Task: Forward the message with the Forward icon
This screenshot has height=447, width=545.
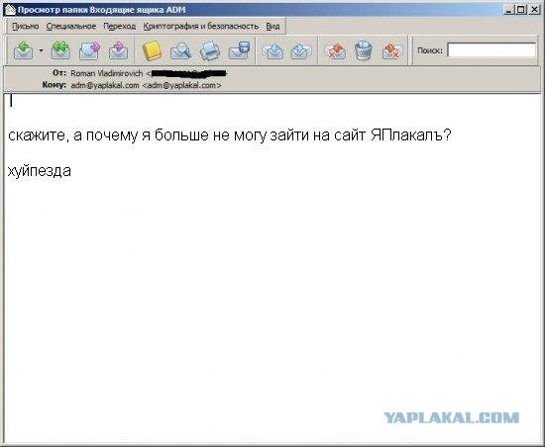Action: pos(89,50)
